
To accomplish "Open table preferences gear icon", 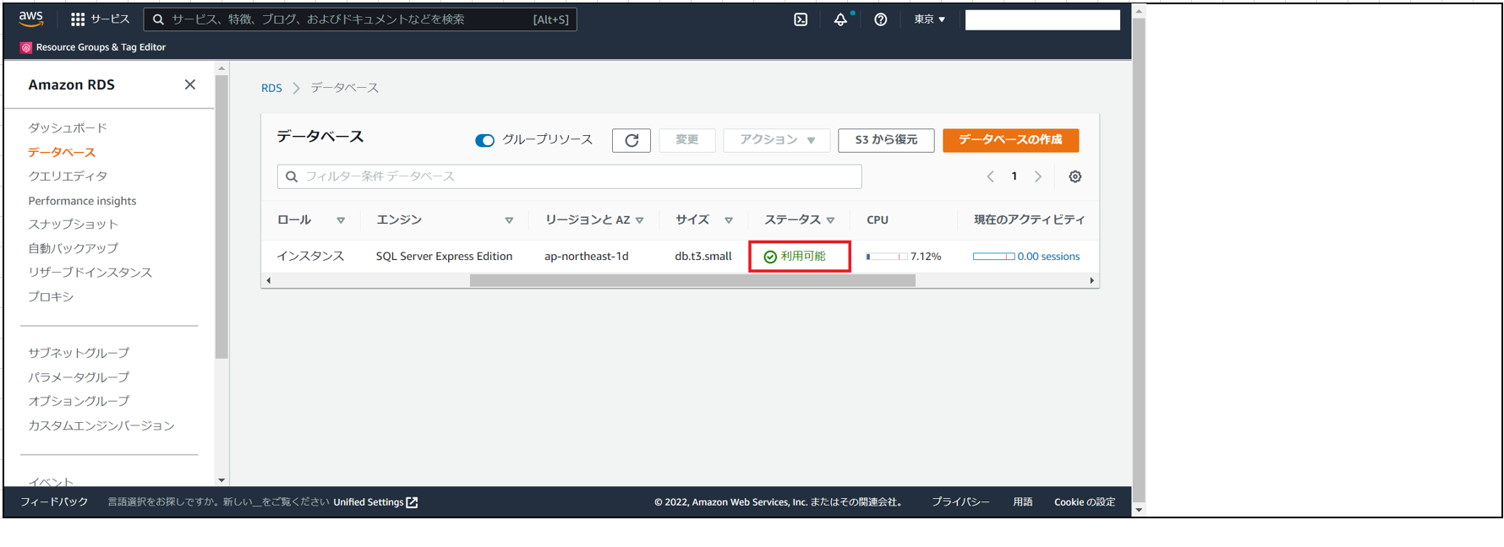I will coord(1075,176).
